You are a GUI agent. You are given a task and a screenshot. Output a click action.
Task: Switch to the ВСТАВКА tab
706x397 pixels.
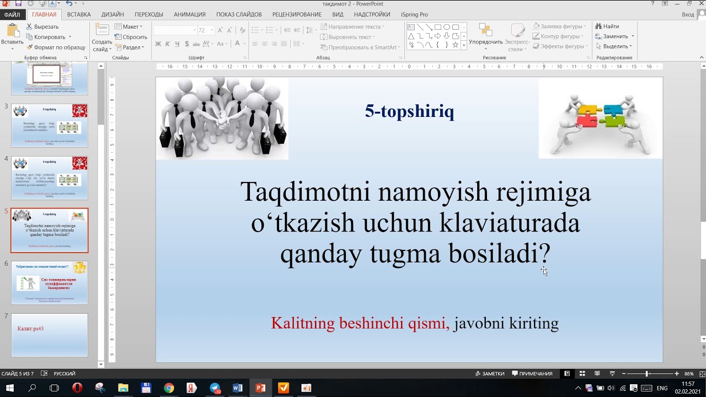(79, 14)
